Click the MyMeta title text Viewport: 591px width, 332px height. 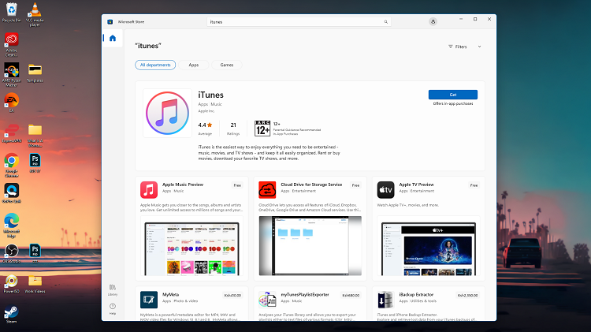coord(171,295)
